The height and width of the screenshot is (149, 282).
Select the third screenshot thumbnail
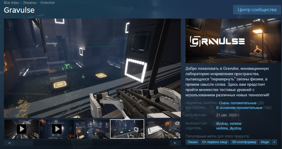(92, 129)
